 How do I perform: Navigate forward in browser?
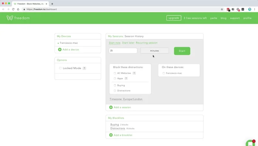point(8,9)
